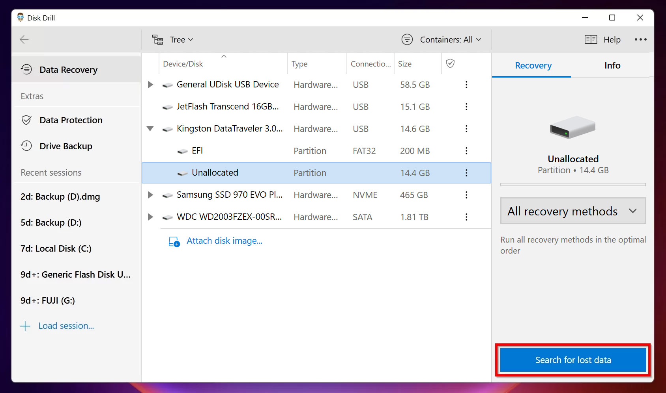
Task: Open session 7d: Local Disk (C:)
Action: tap(56, 248)
